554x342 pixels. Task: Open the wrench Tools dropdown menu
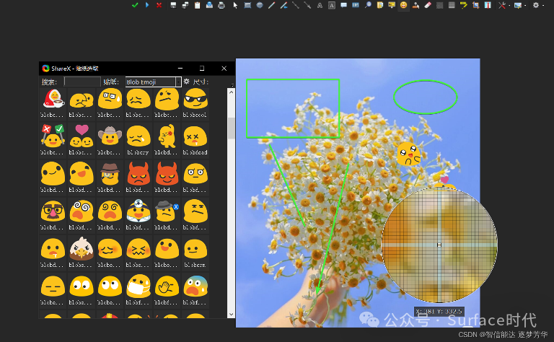[503, 5]
